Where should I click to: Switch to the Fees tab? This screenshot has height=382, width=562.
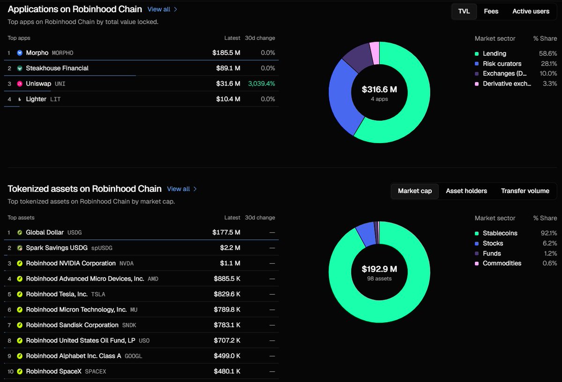tap(491, 11)
